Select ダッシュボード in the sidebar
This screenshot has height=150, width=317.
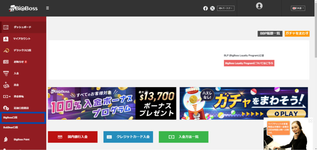(23, 27)
